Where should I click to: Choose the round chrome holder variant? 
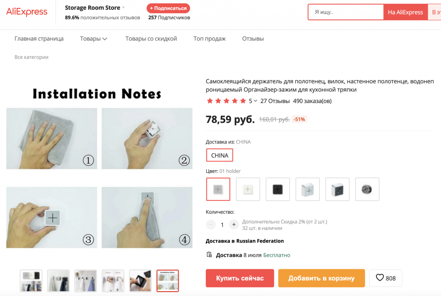pos(367,189)
